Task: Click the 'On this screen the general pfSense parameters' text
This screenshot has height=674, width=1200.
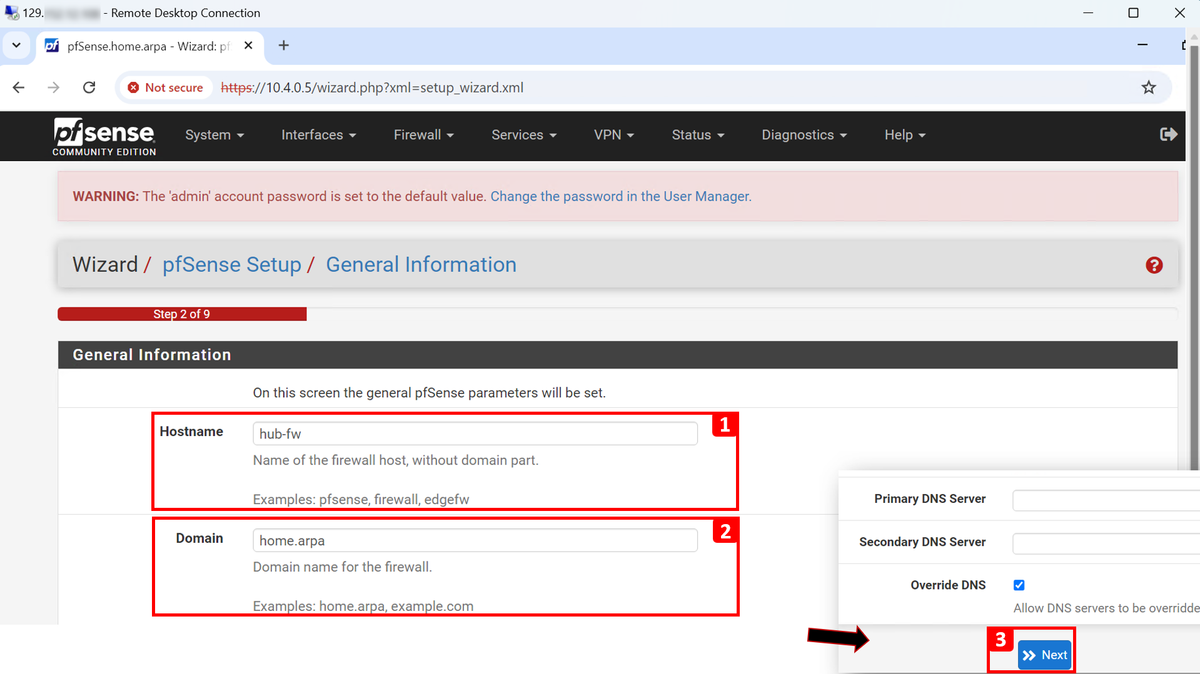Action: (429, 393)
